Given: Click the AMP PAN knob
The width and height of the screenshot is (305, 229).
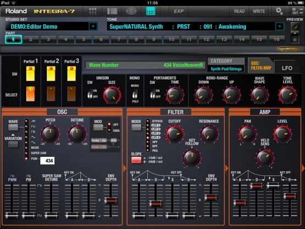Looking at the screenshot, I should (247, 134).
